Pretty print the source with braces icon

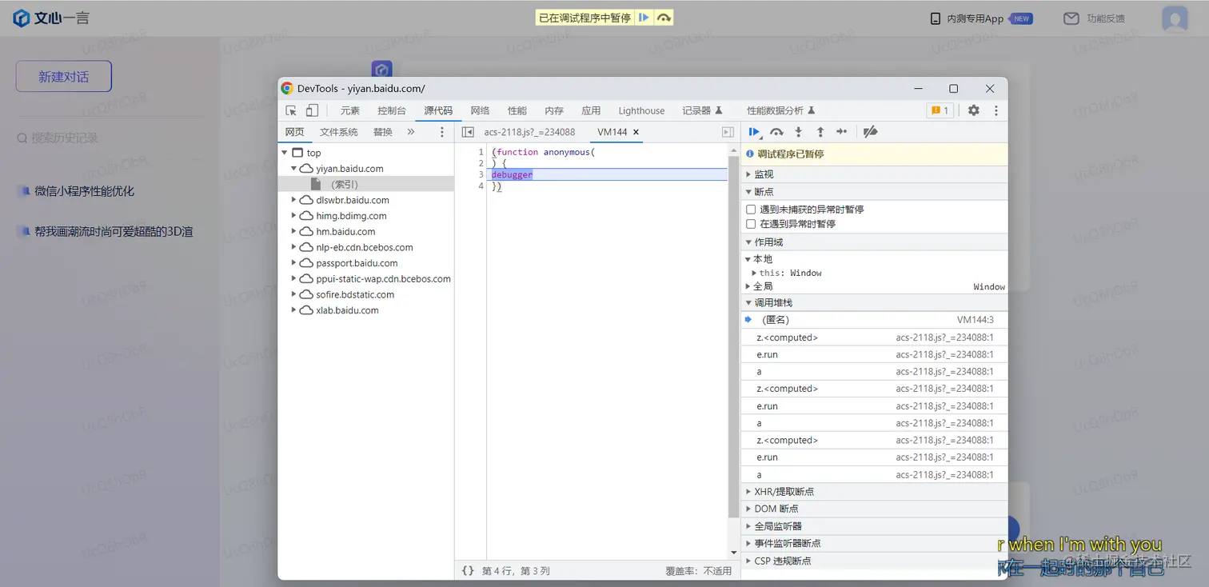[468, 571]
